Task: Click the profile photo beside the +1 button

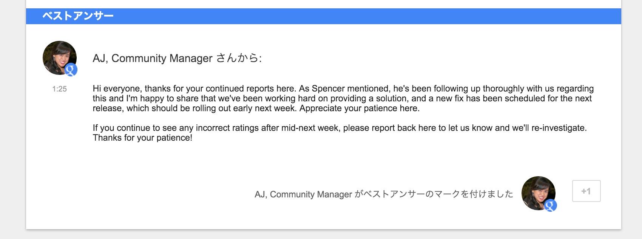Action: click(537, 192)
